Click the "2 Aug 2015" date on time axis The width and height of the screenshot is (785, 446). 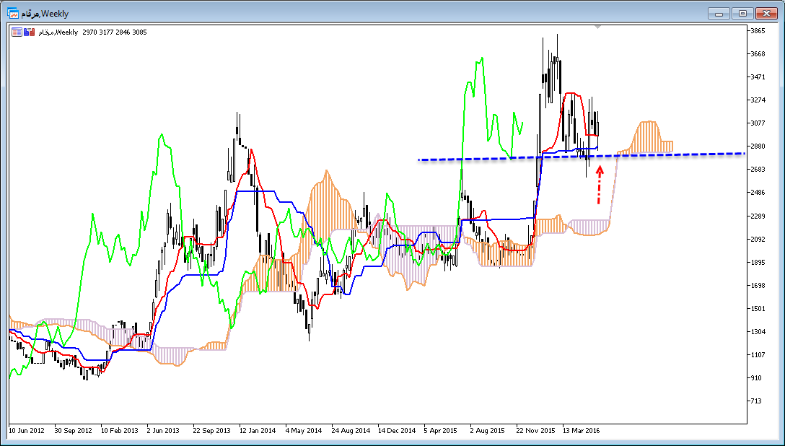pyautogui.click(x=487, y=430)
